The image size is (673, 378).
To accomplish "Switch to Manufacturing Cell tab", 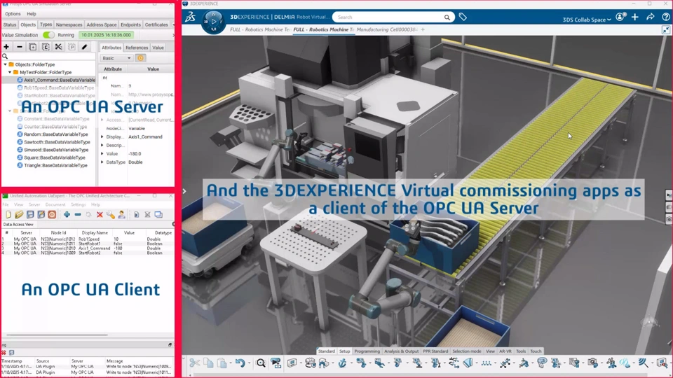I will [387, 29].
